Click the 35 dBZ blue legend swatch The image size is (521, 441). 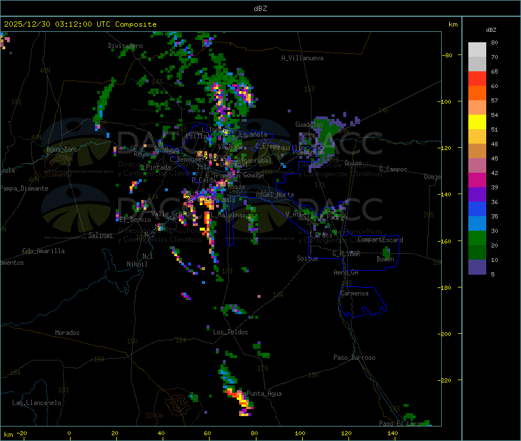click(477, 224)
